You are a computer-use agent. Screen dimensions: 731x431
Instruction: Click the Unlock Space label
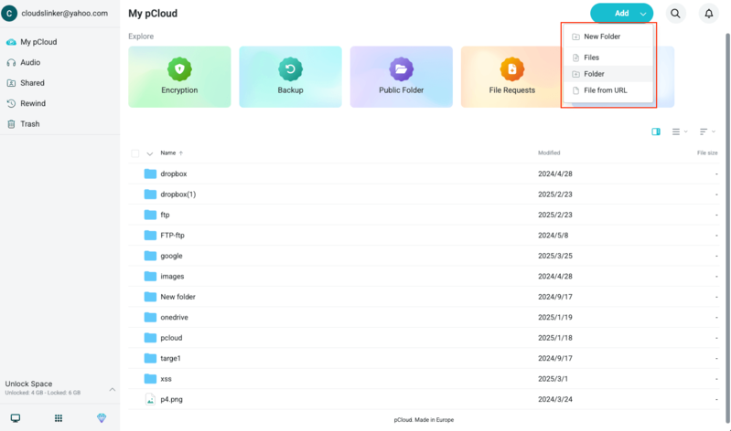tap(28, 384)
